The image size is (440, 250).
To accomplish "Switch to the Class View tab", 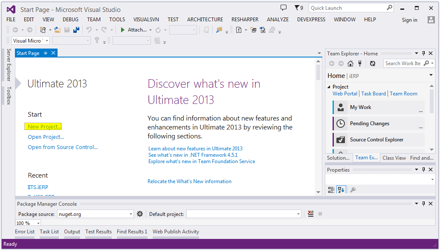I will 394,158.
